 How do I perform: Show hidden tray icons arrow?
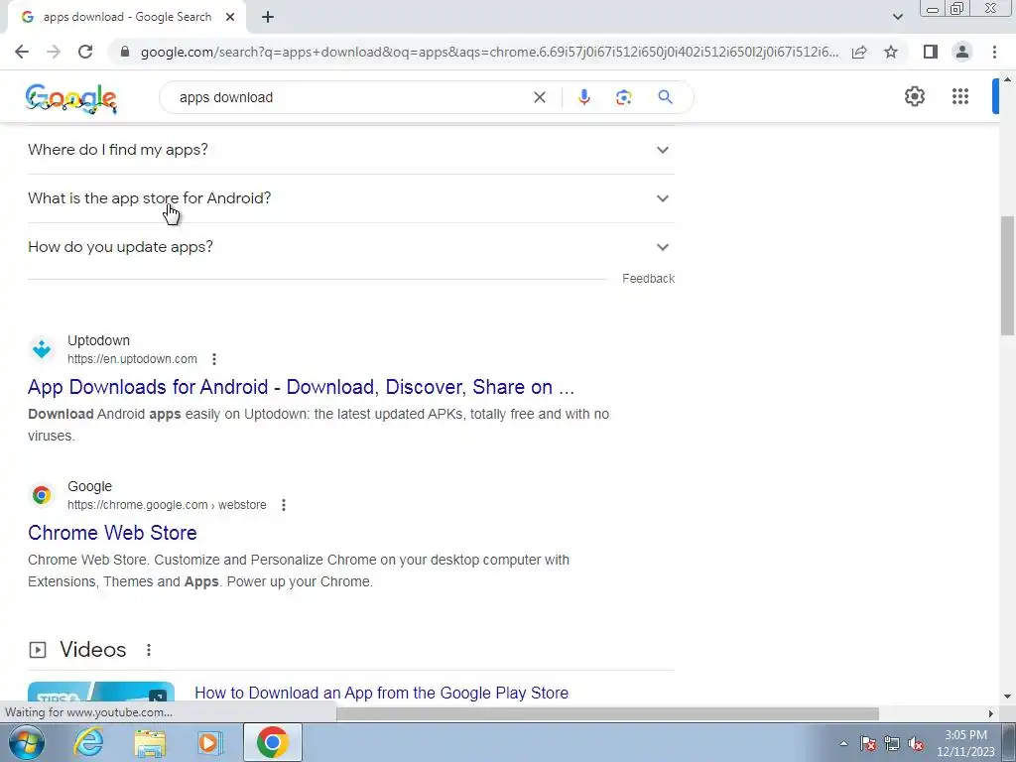pyautogui.click(x=843, y=743)
